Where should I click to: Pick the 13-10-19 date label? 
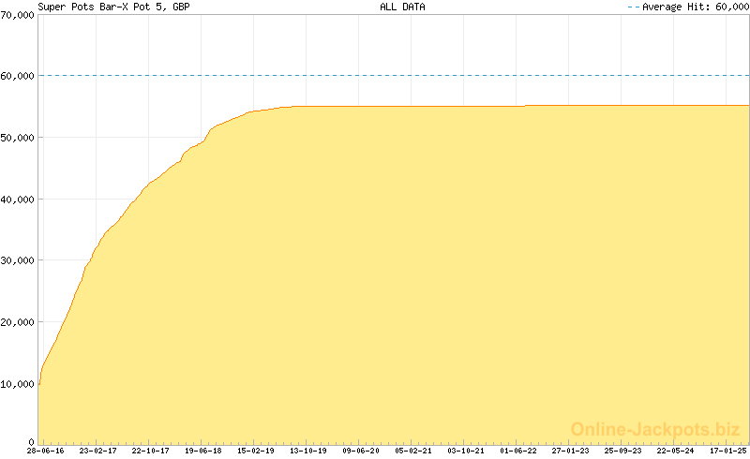[307, 451]
